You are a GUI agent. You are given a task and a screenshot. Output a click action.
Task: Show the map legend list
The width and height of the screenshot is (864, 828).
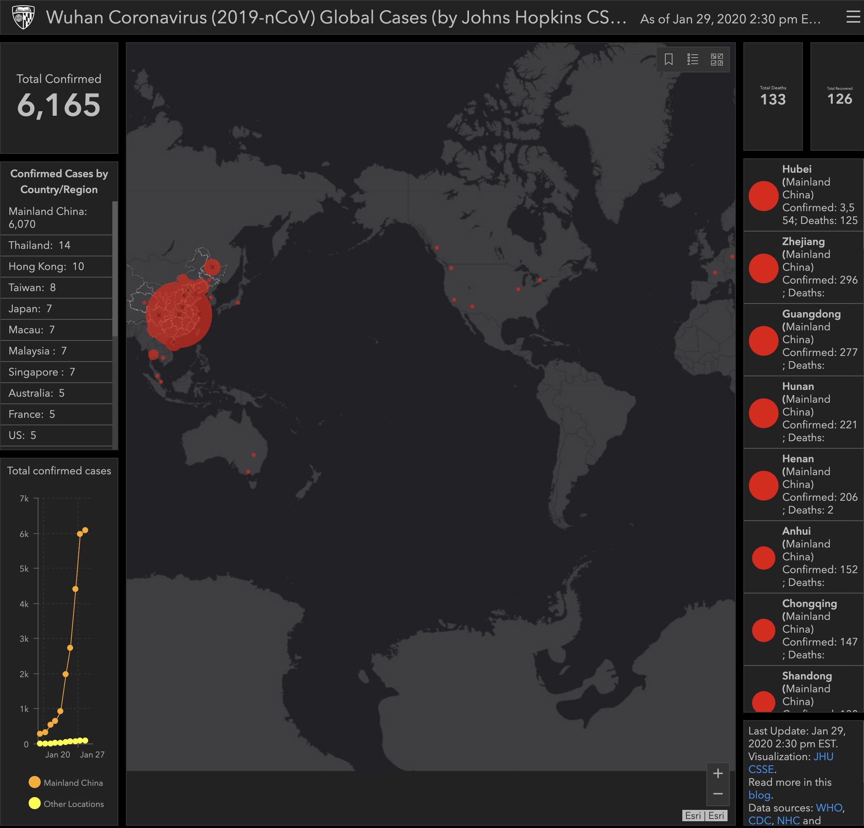tap(692, 59)
